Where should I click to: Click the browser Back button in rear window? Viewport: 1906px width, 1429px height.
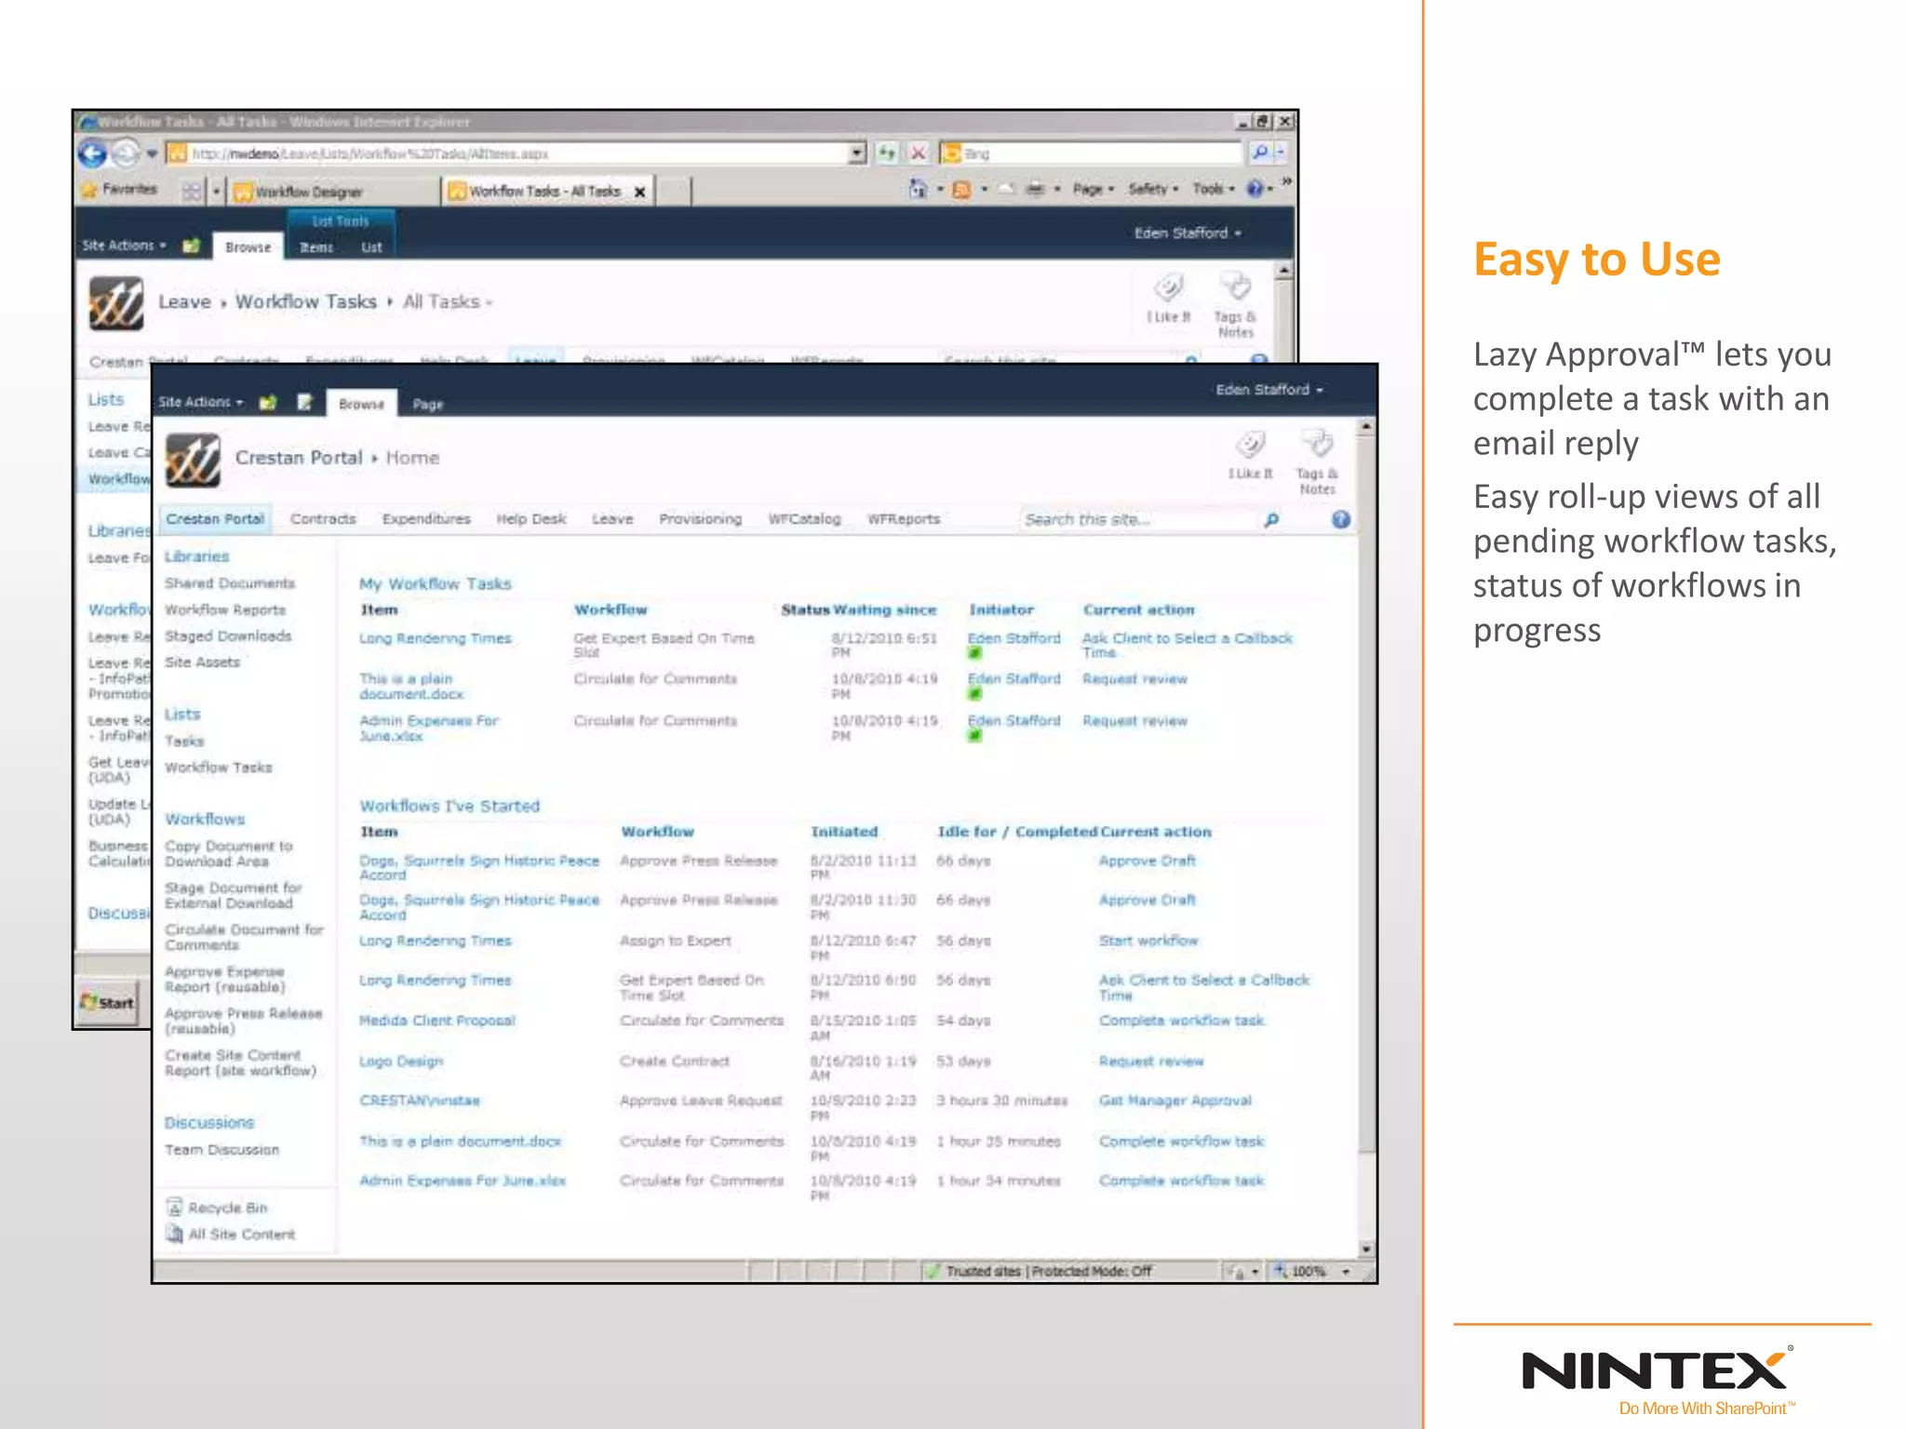(92, 153)
